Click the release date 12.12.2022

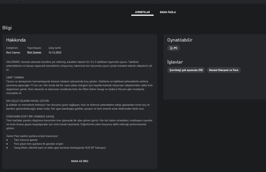coord(55,52)
